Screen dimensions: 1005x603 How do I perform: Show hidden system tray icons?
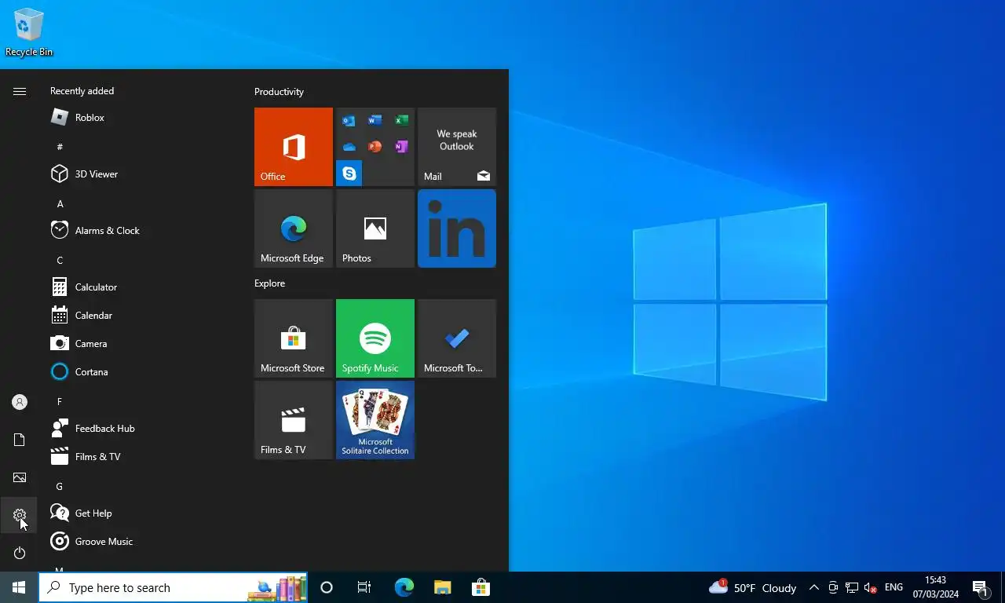tap(814, 587)
